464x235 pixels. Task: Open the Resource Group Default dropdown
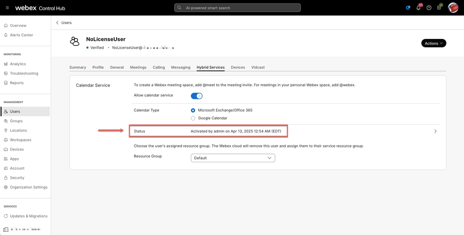coord(233,158)
